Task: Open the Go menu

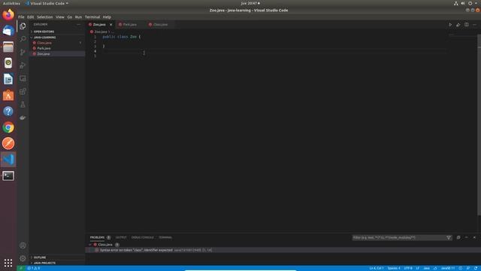Action: coord(70,17)
